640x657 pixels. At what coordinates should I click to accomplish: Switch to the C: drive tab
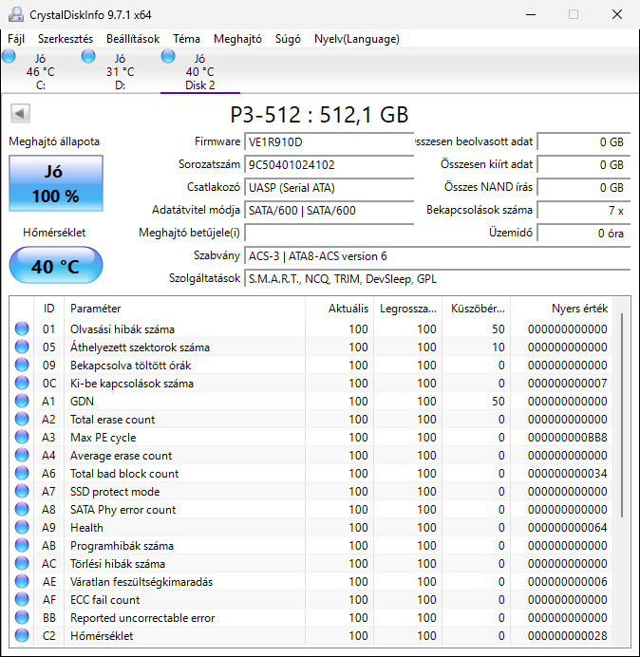(x=40, y=71)
